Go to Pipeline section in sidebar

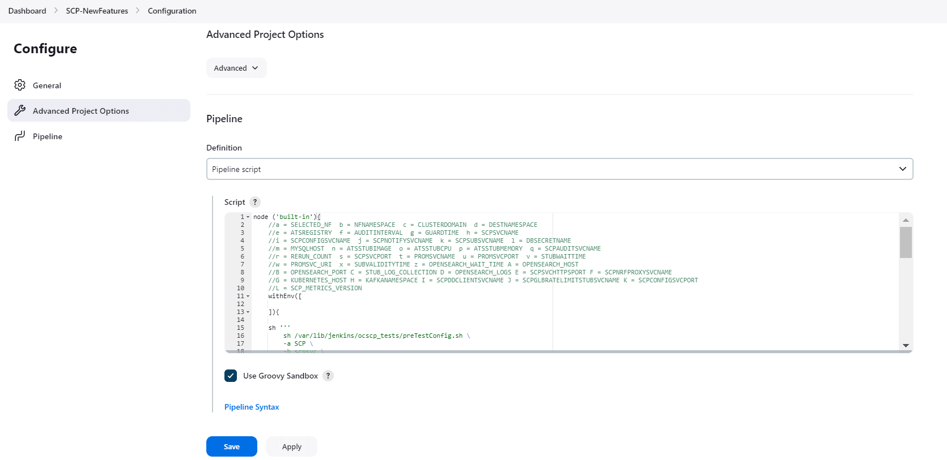[x=99, y=136]
